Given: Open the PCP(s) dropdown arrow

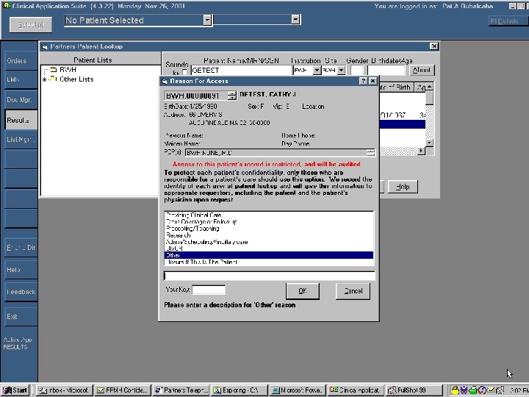Looking at the screenshot, I should [371, 153].
